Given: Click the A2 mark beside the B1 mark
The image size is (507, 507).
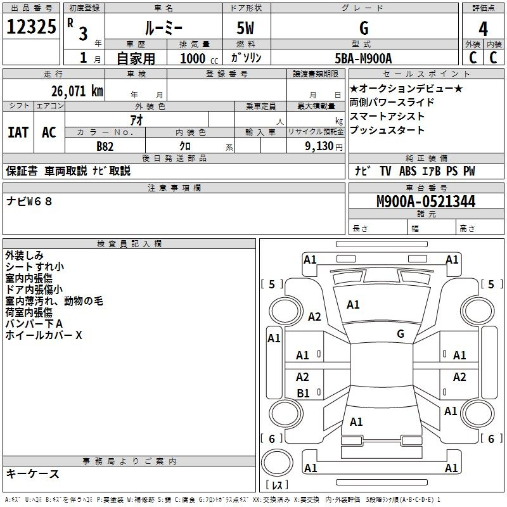Looking at the screenshot, I should (303, 376).
